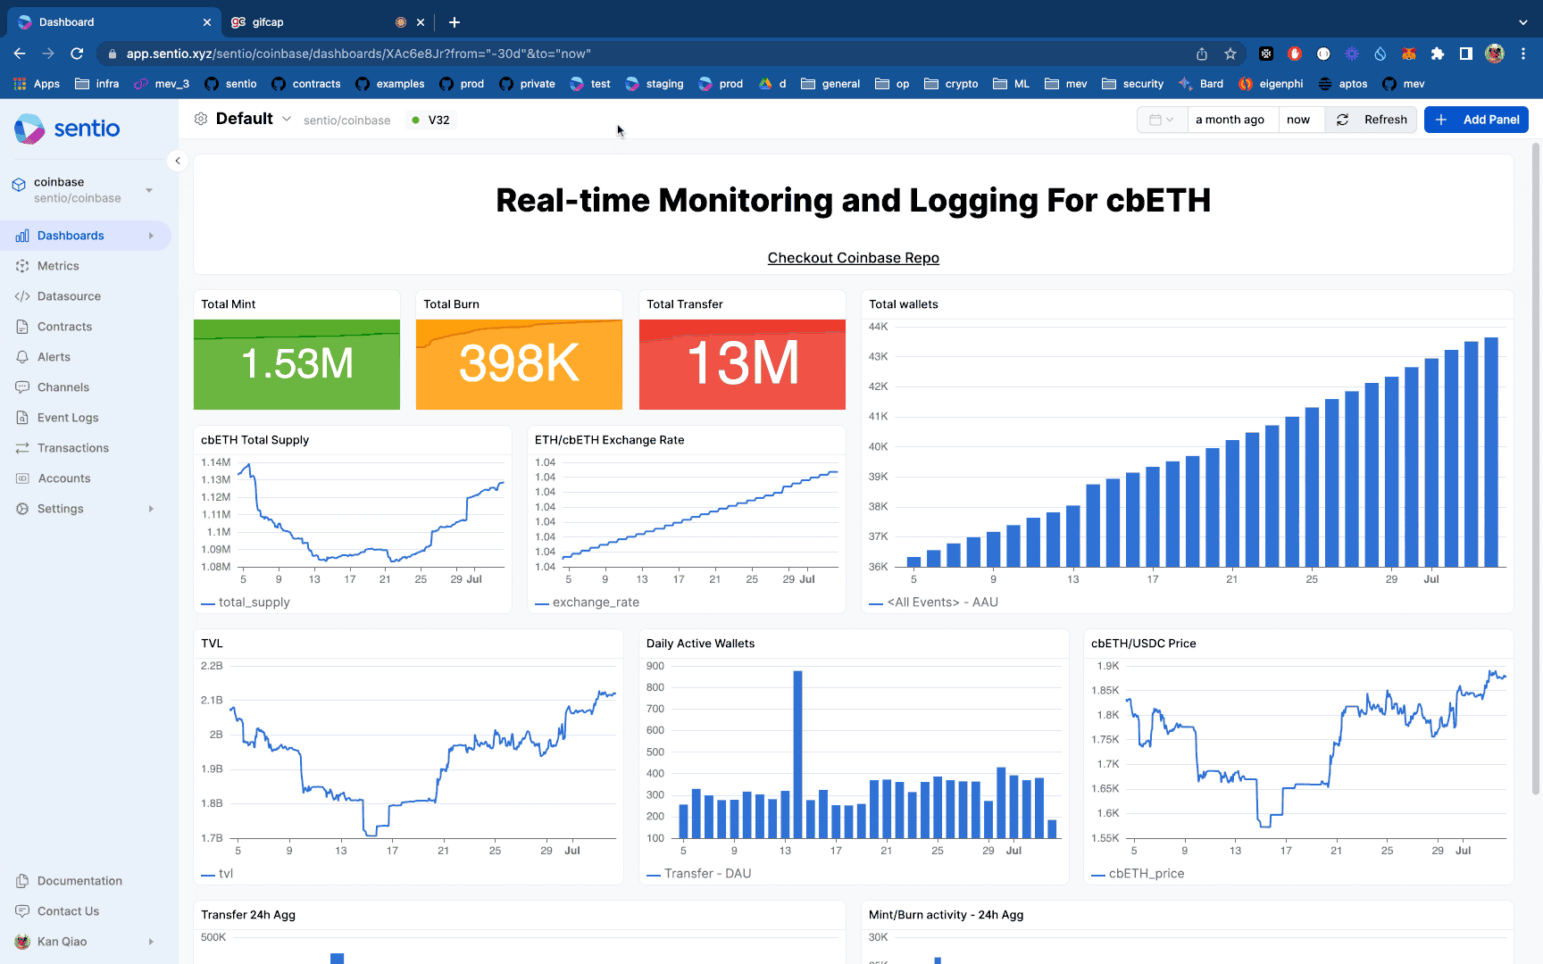Open Documentation in the sidebar
This screenshot has height=964, width=1543.
click(79, 881)
